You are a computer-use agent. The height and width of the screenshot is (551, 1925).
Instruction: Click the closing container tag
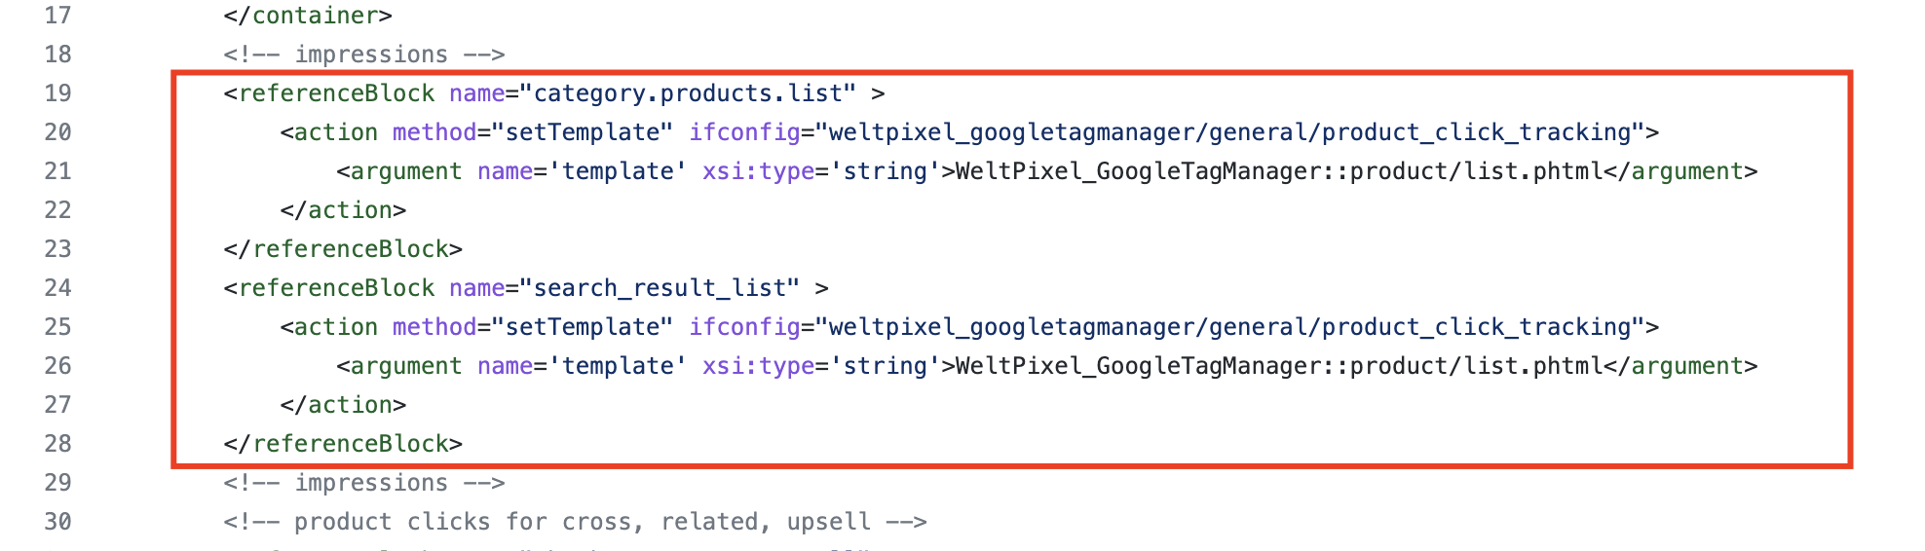click(x=307, y=16)
